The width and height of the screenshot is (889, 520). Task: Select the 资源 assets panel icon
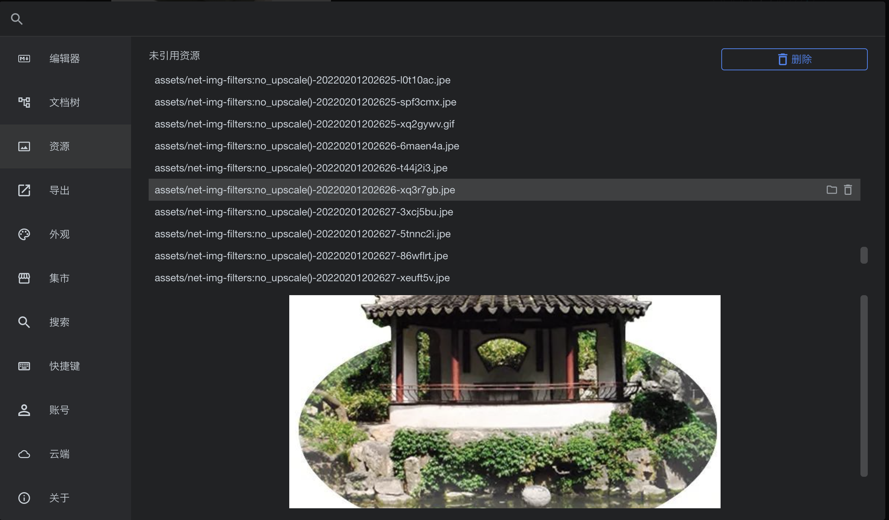tap(24, 146)
